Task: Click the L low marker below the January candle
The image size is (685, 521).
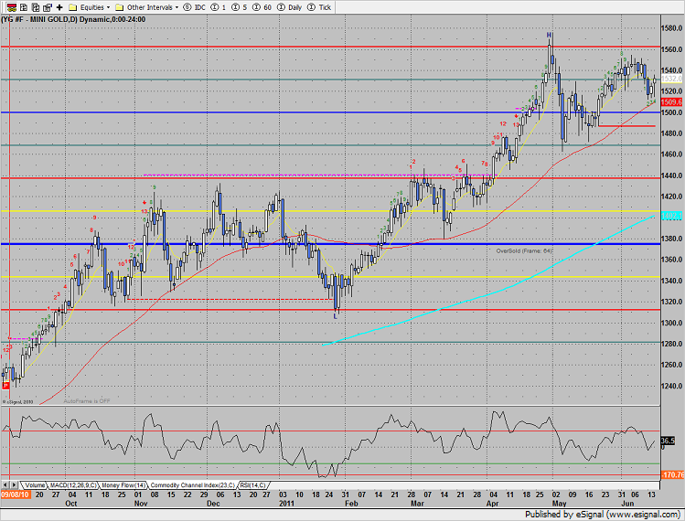Action: [x=336, y=316]
